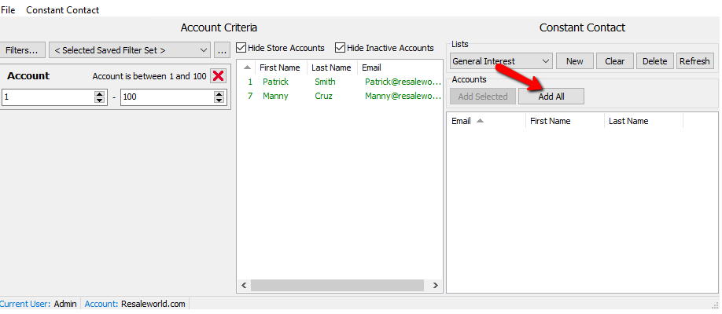Select the Patrick Smith account row

tap(339, 82)
